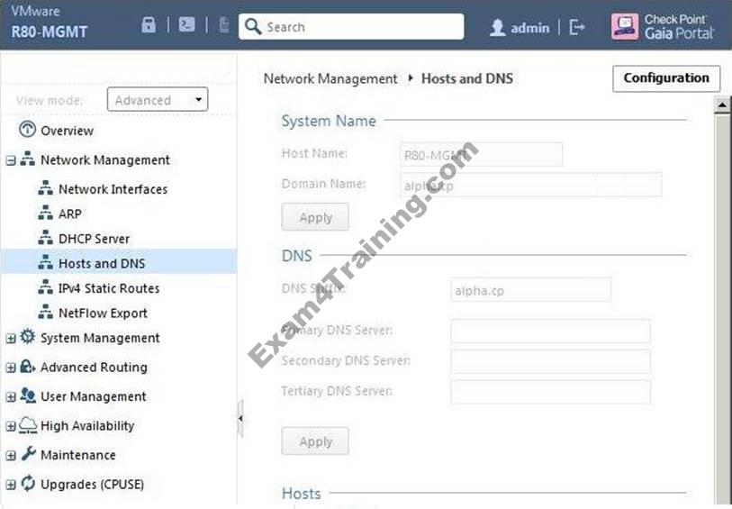Open the terminal console icon

tap(186, 25)
